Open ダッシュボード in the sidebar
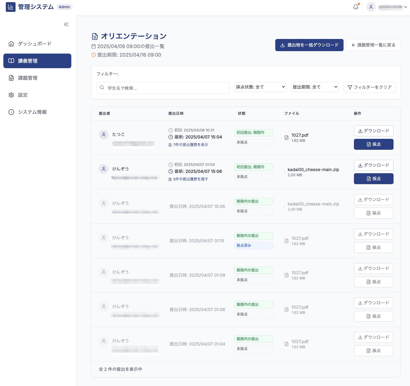The width and height of the screenshot is (410, 386). (34, 44)
